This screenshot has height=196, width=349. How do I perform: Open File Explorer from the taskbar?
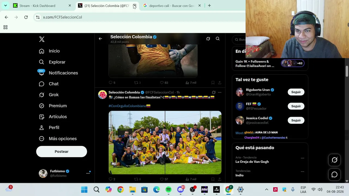(132, 190)
